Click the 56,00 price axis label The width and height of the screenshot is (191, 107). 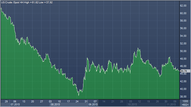tap(183, 28)
